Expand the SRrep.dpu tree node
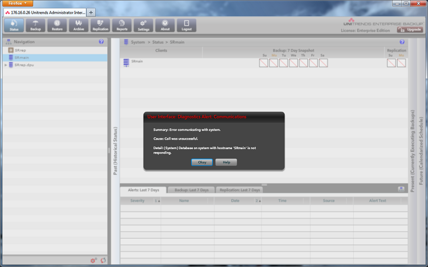The height and width of the screenshot is (267, 428). pos(6,65)
